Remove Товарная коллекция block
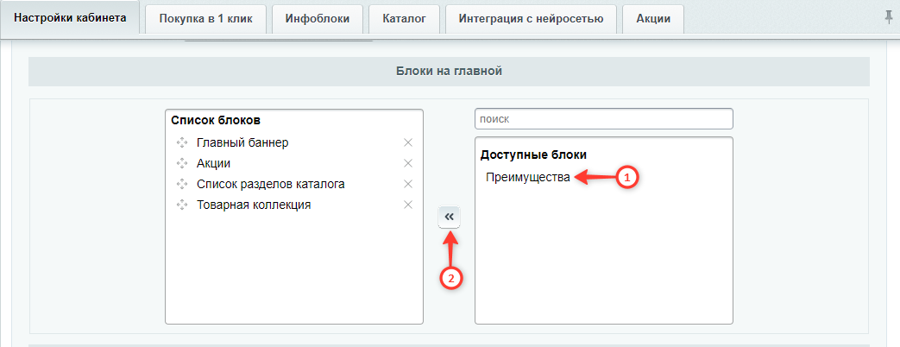 (408, 205)
